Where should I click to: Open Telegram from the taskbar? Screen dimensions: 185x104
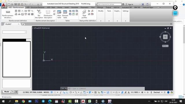pos(43,101)
